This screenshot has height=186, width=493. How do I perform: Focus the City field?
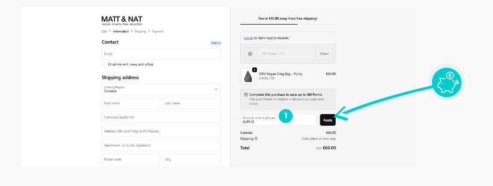click(192, 159)
